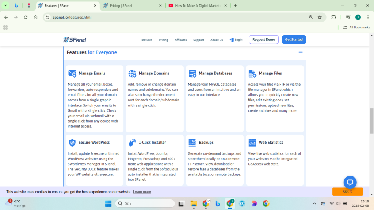Viewport: 374px width, 210px height.
Task: Open the weather widget in taskbar
Action: pyautogui.click(x=15, y=203)
